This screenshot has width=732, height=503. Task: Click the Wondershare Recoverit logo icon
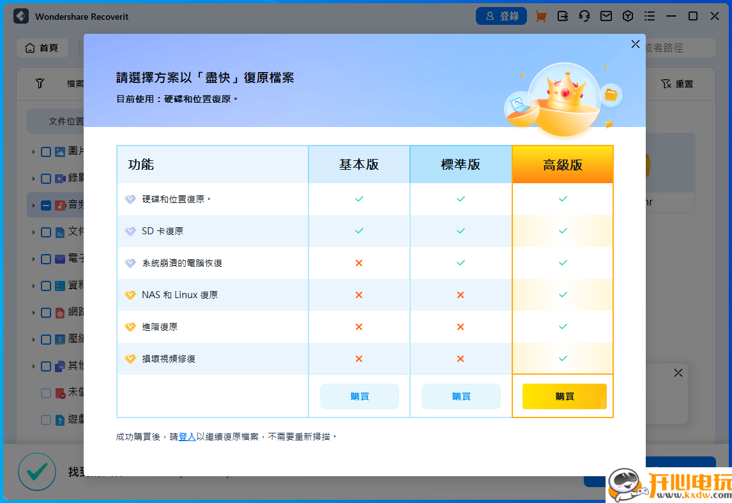click(x=20, y=16)
